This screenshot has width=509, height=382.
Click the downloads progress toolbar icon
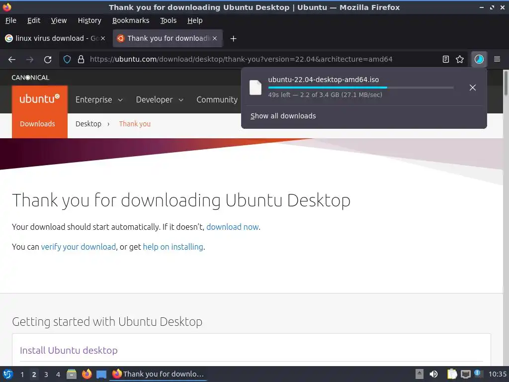[x=479, y=59]
